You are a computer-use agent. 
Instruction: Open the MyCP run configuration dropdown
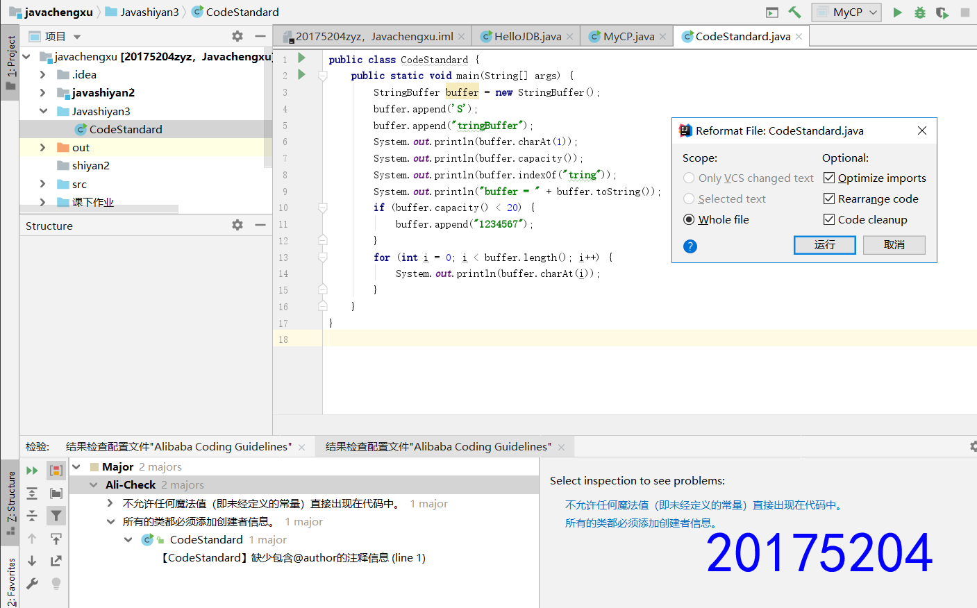pyautogui.click(x=846, y=12)
